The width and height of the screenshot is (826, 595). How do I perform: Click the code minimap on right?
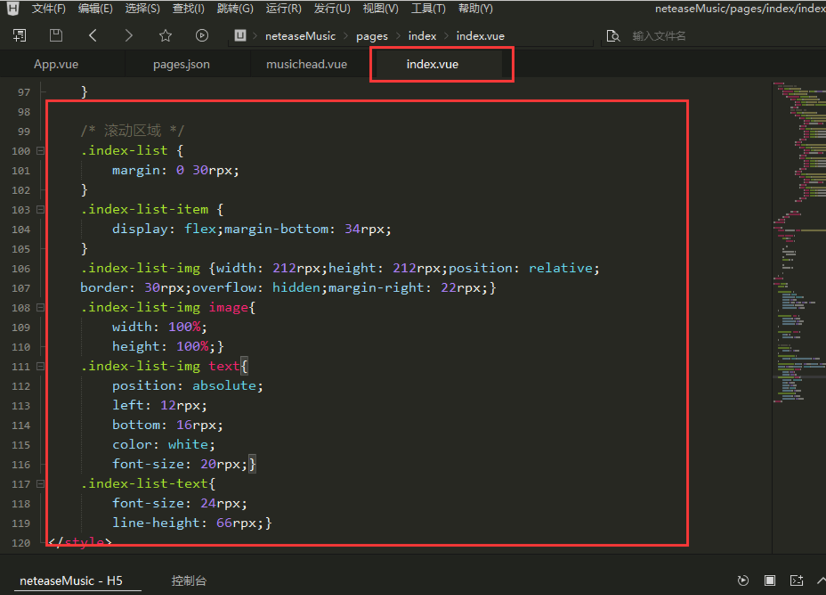(x=799, y=242)
